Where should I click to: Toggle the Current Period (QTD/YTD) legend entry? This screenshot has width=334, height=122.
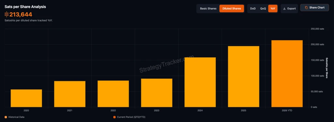(129, 117)
